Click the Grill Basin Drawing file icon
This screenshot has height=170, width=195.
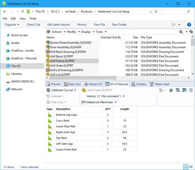(x=48, y=52)
